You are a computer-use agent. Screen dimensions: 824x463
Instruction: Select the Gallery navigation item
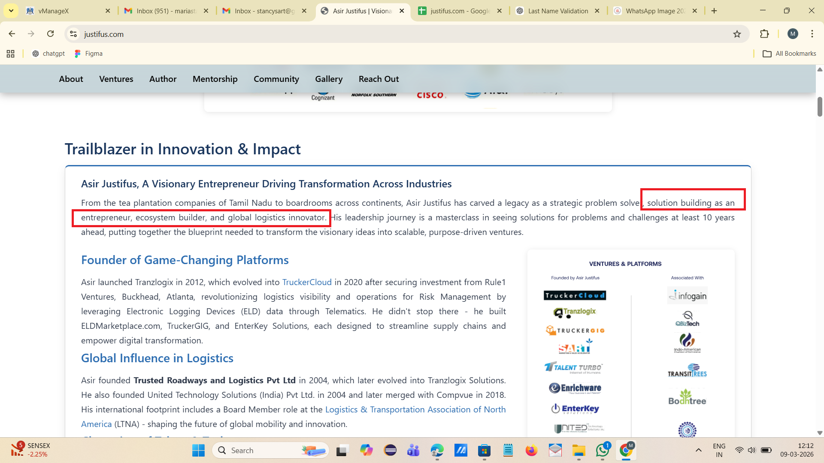click(x=329, y=79)
